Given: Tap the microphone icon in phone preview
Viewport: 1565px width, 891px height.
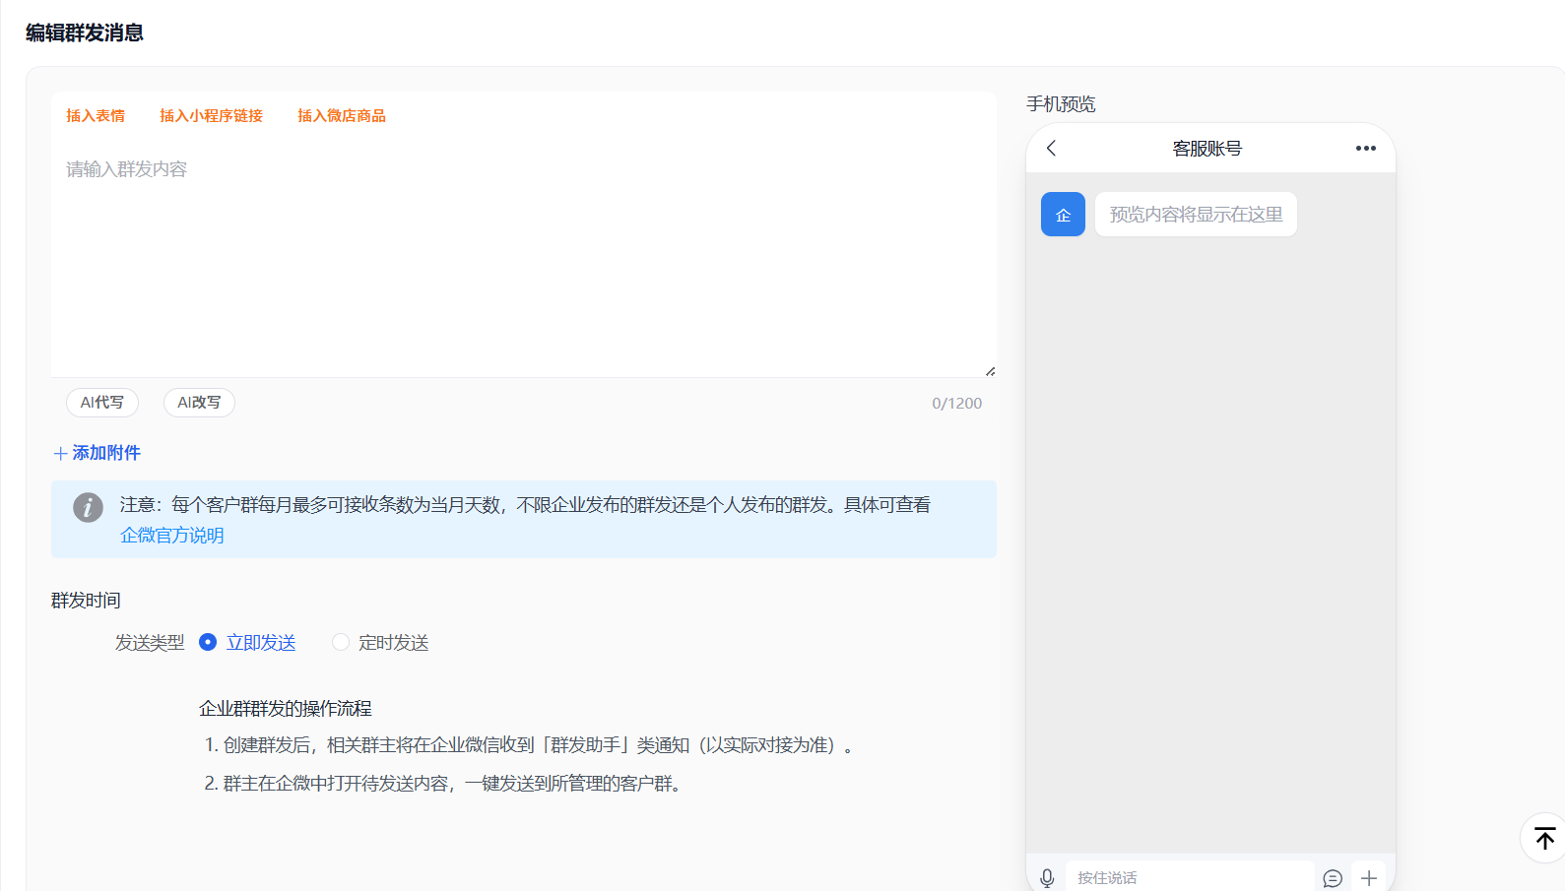Looking at the screenshot, I should point(1047,877).
